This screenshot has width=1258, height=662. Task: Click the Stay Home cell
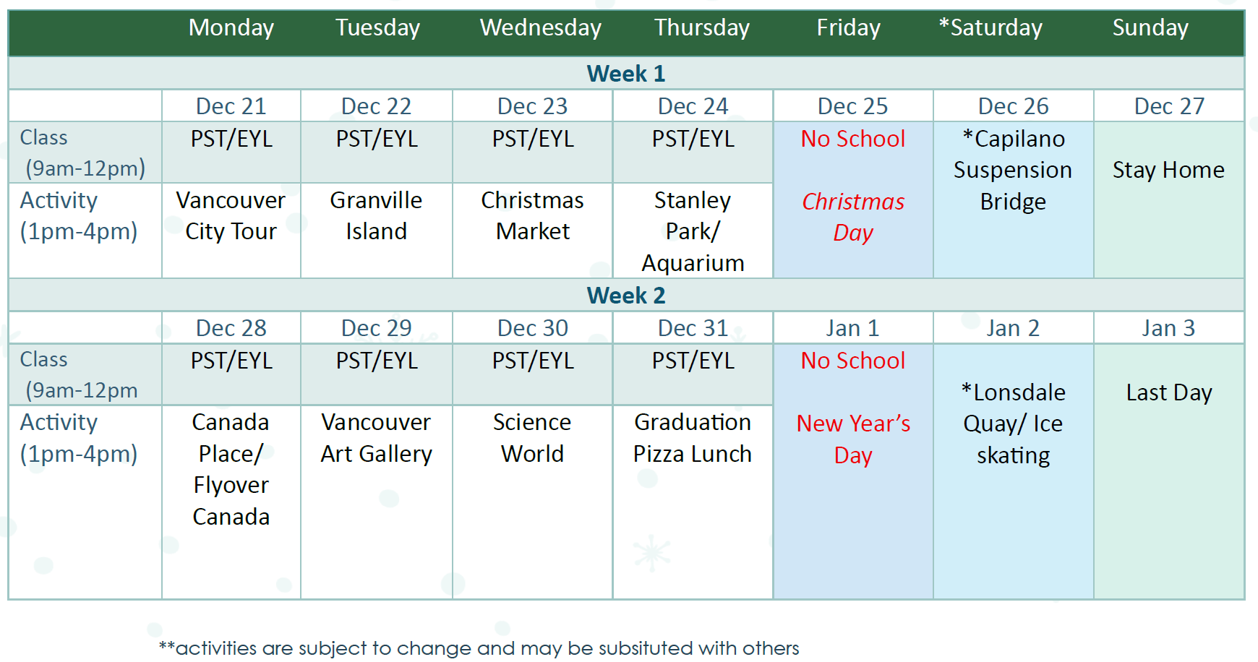(1169, 199)
